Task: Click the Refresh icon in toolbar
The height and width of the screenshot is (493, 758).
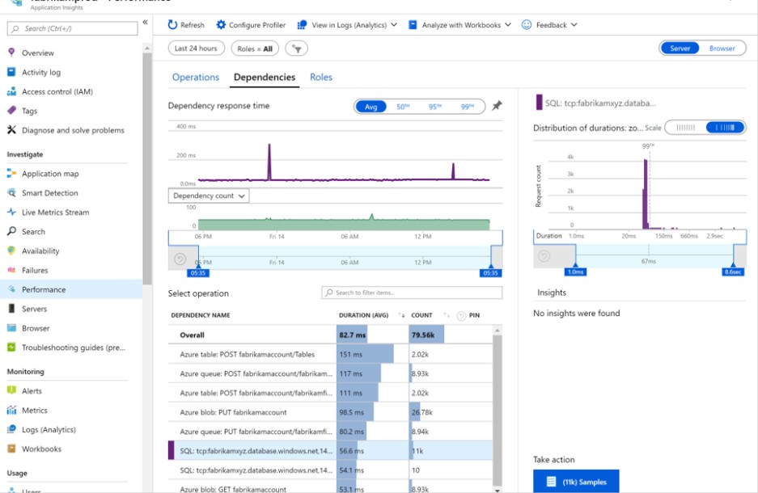Action: tap(172, 25)
